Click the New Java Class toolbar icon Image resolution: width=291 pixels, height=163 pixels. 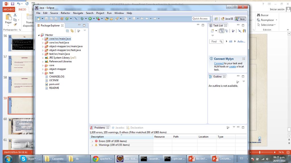pos(67,19)
